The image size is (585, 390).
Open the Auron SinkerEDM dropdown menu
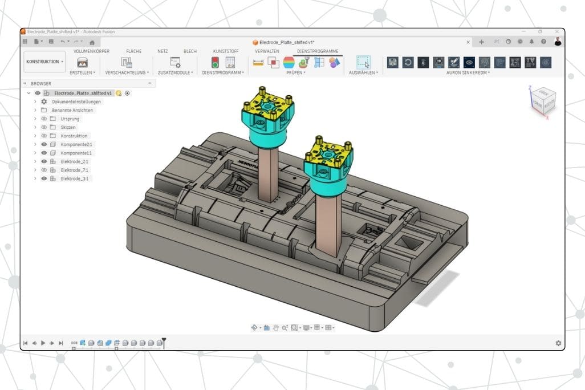click(468, 73)
